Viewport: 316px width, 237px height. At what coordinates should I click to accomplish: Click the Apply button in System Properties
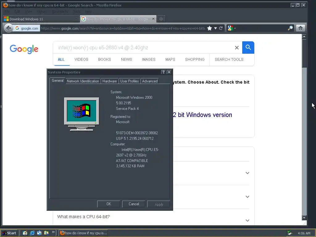159,204
